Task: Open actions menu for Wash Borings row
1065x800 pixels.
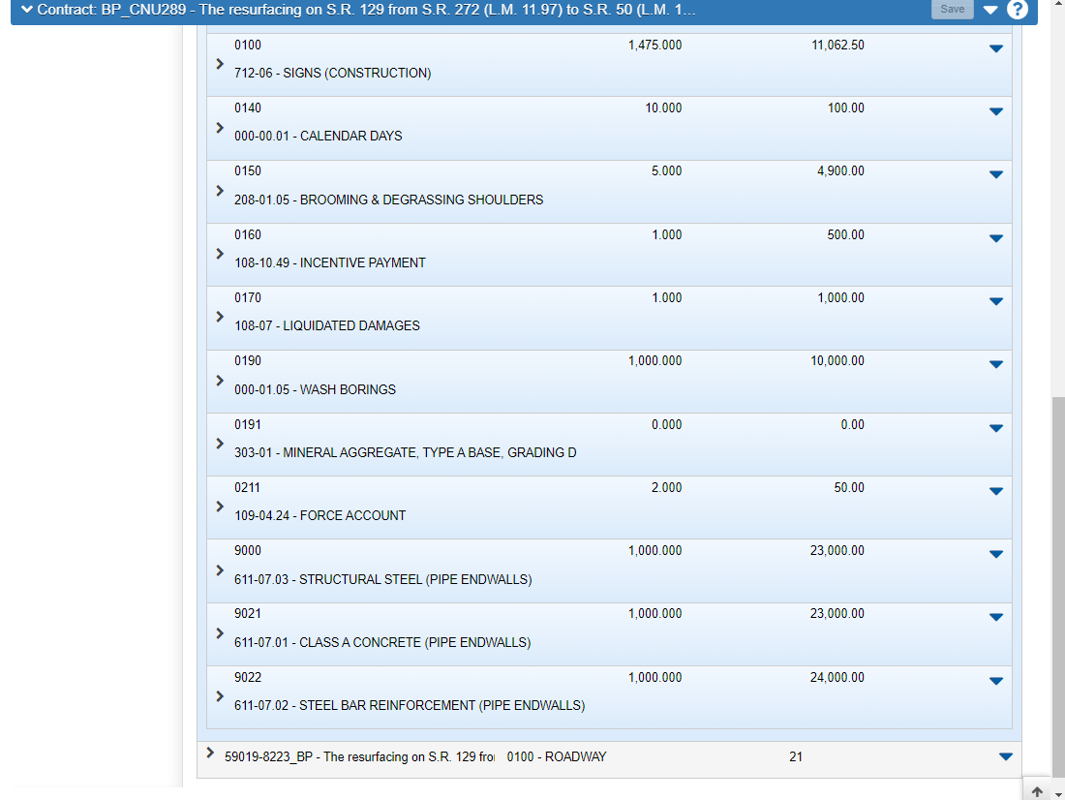Action: pos(996,365)
